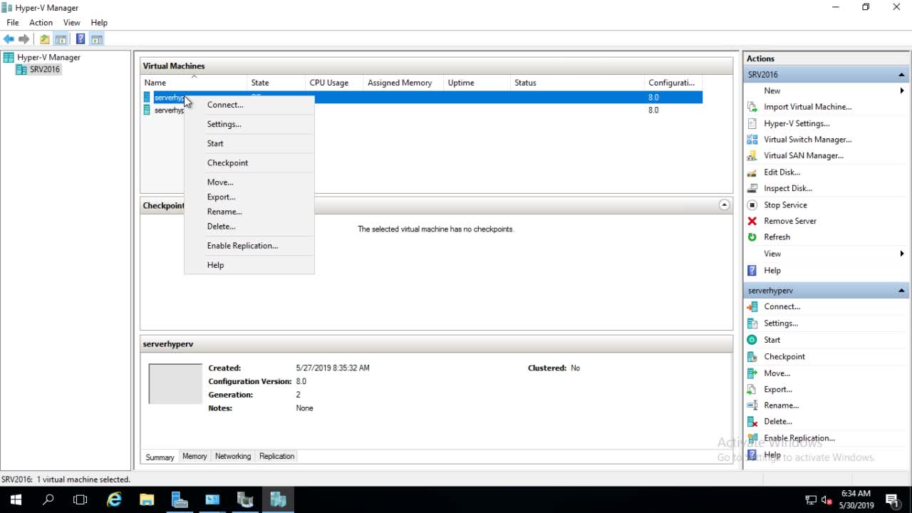The image size is (912, 513).
Task: Click the Inspect Disk icon in Actions
Action: click(x=752, y=188)
